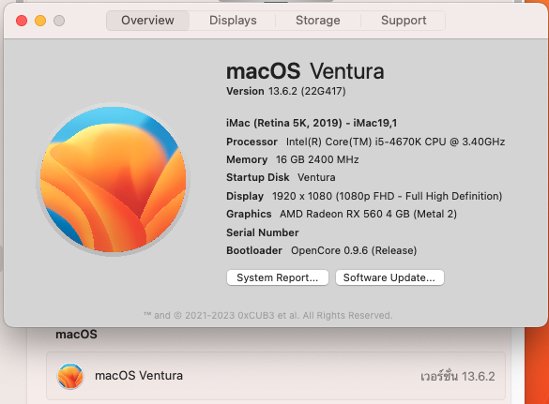Click the Serial Number label

coord(263,232)
